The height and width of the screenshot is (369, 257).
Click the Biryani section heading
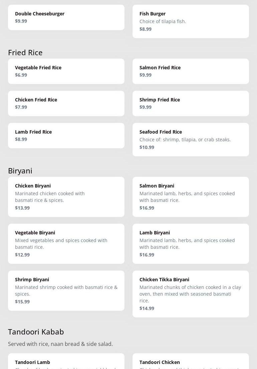[x=20, y=171]
